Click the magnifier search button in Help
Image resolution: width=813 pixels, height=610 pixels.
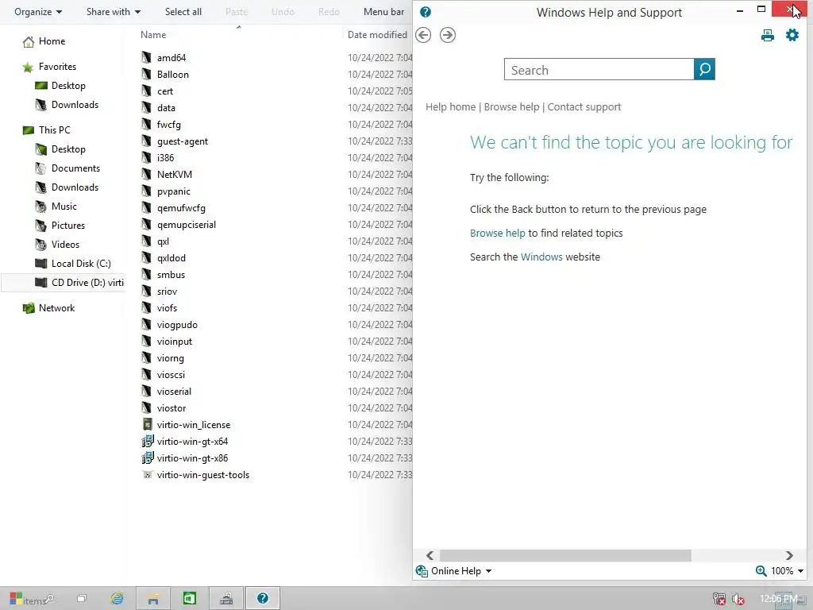pos(704,70)
